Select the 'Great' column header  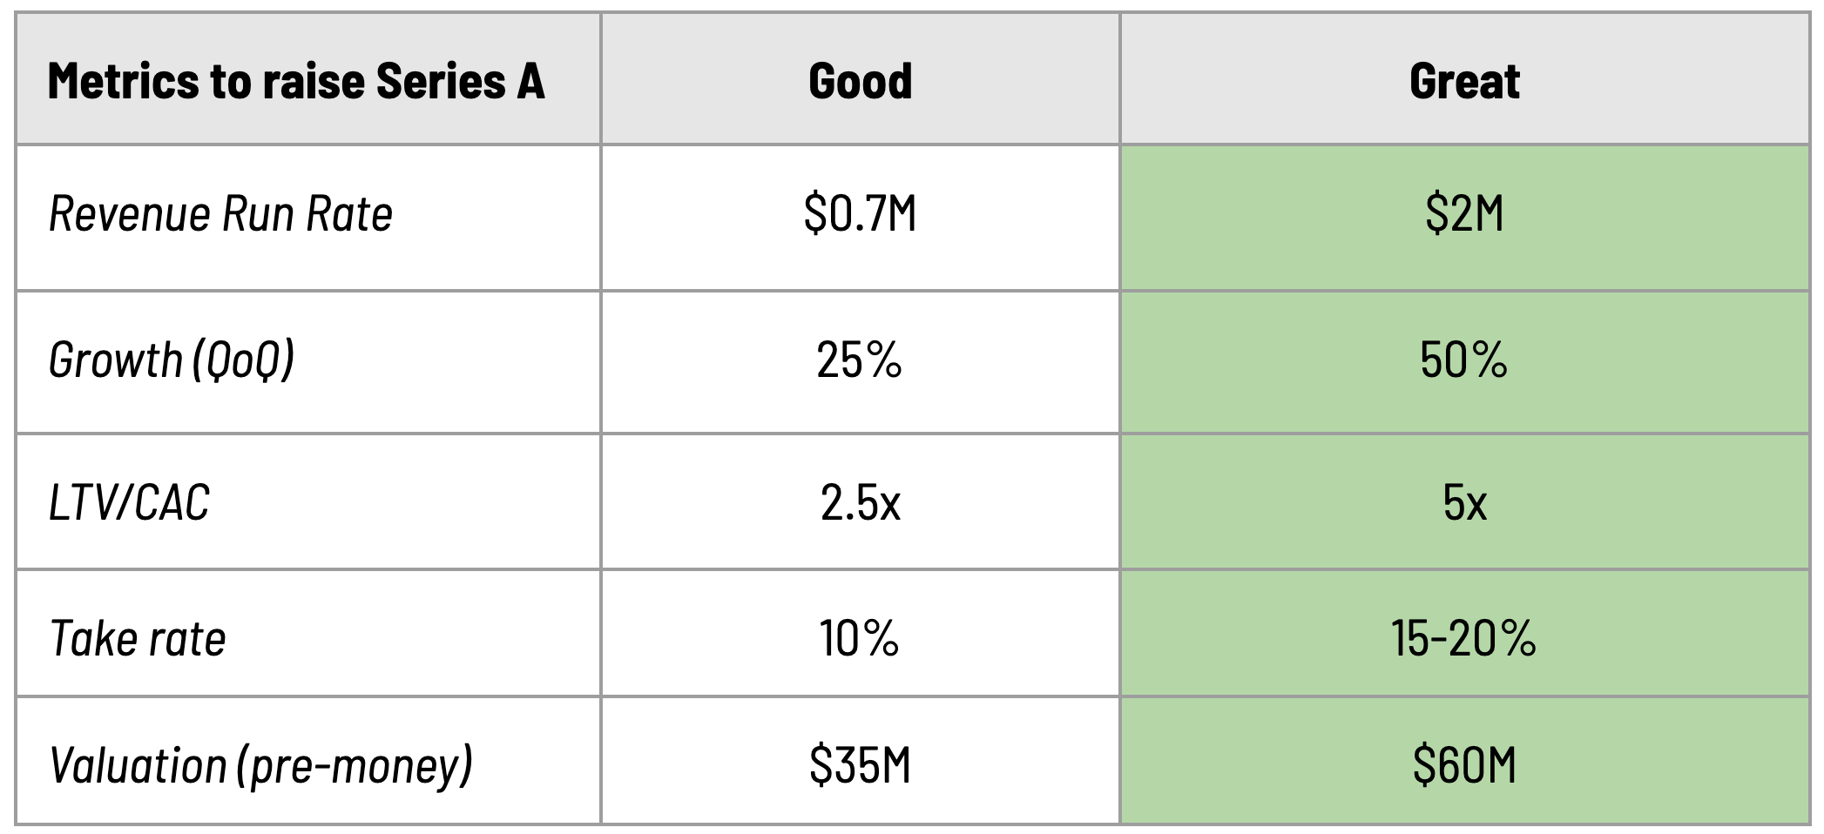coord(1464,82)
